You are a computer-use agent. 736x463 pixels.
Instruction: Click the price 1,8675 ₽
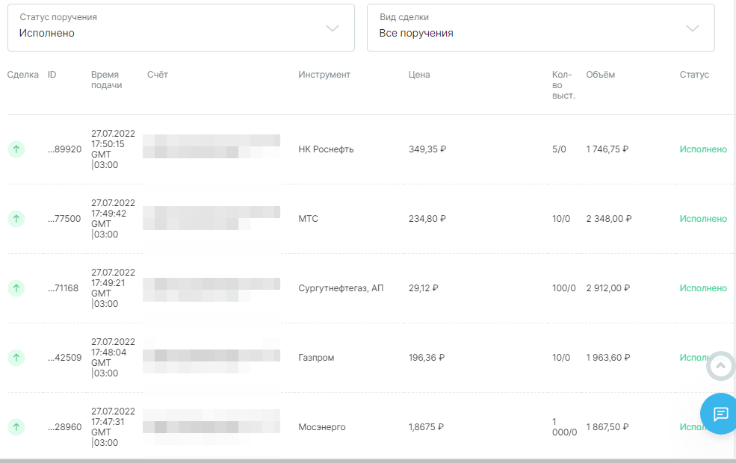click(x=426, y=427)
